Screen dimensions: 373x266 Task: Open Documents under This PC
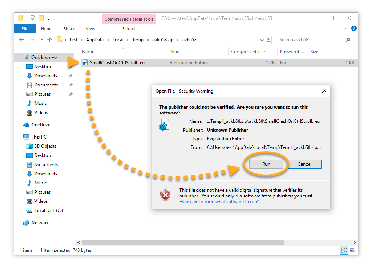pos(46,165)
